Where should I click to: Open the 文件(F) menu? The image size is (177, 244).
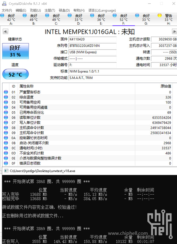click(7, 10)
